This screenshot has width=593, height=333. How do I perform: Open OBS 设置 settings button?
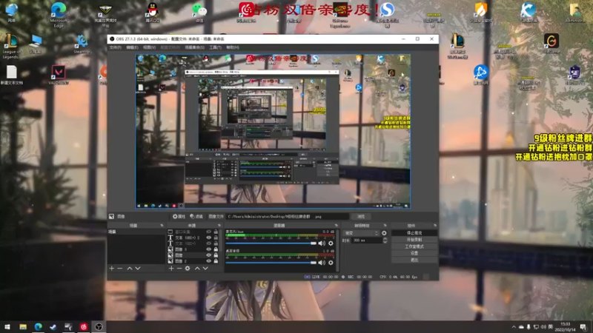414,253
